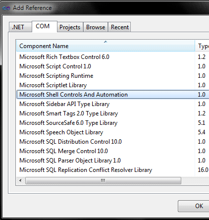Click version 5.1 of SourceSafe Type Library
This screenshot has width=209, height=220.
202,123
